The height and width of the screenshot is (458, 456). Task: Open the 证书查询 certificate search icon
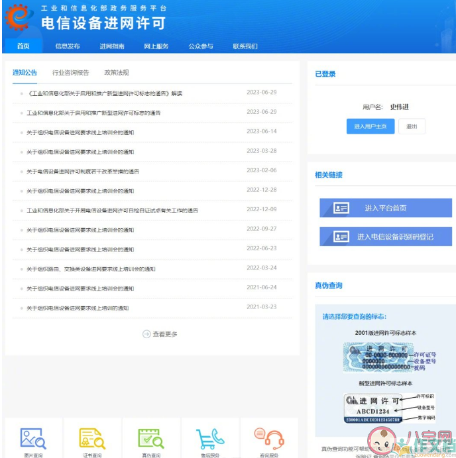92,438
